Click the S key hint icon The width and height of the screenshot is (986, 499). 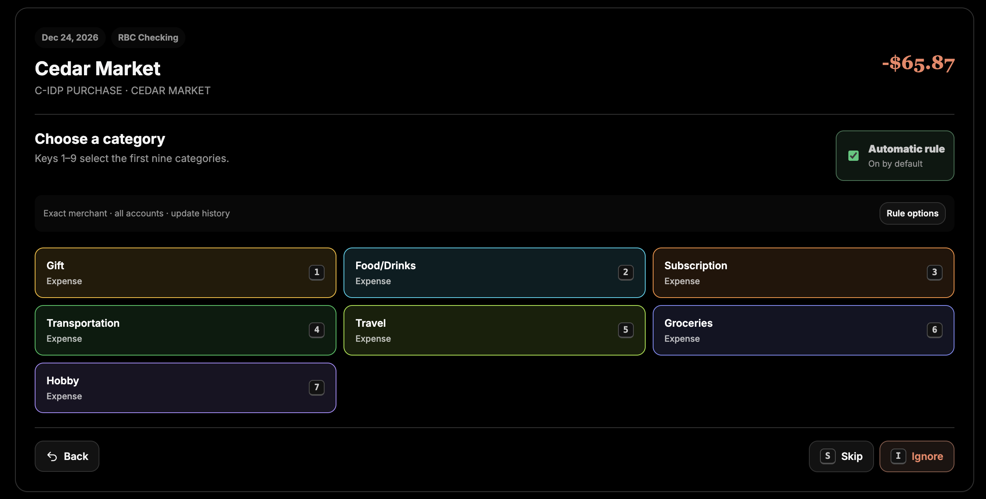(827, 456)
